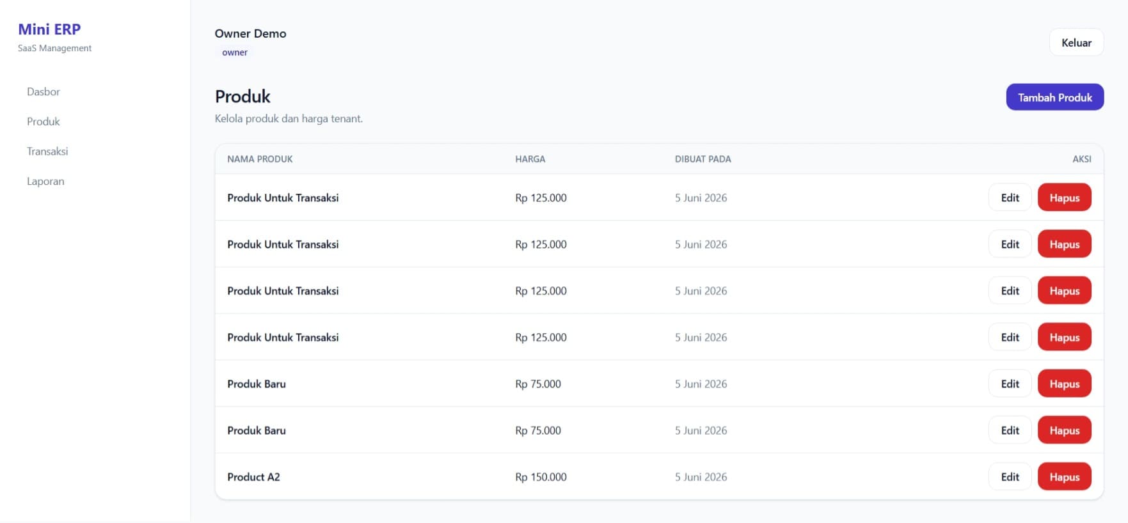Select the Product A2 name cell
Viewport: 1128px width, 523px height.
[x=253, y=477]
